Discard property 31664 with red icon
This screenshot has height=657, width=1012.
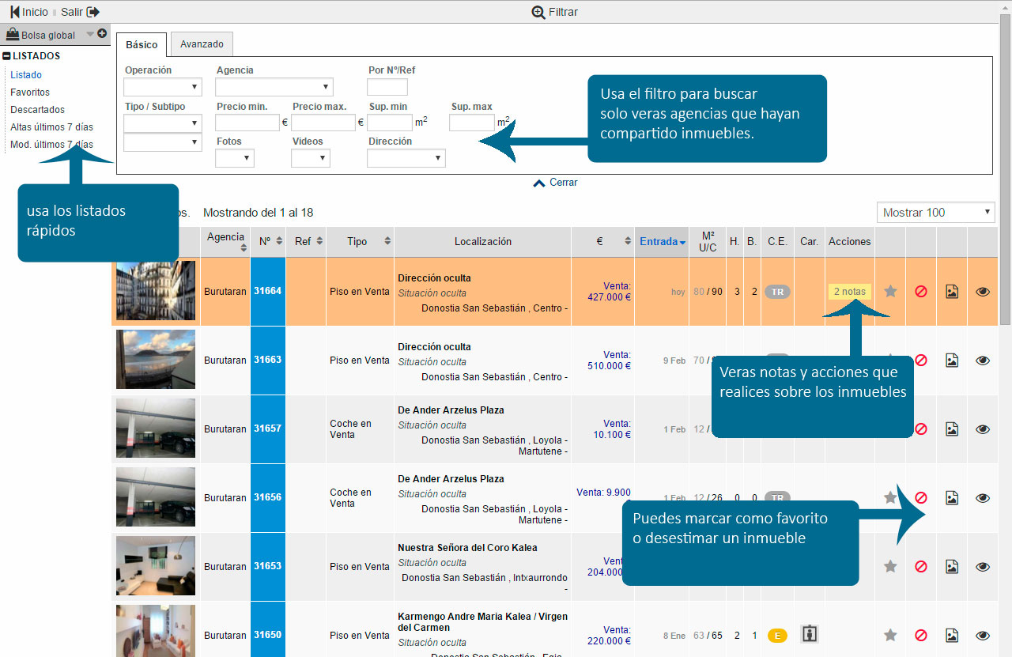[x=921, y=291]
